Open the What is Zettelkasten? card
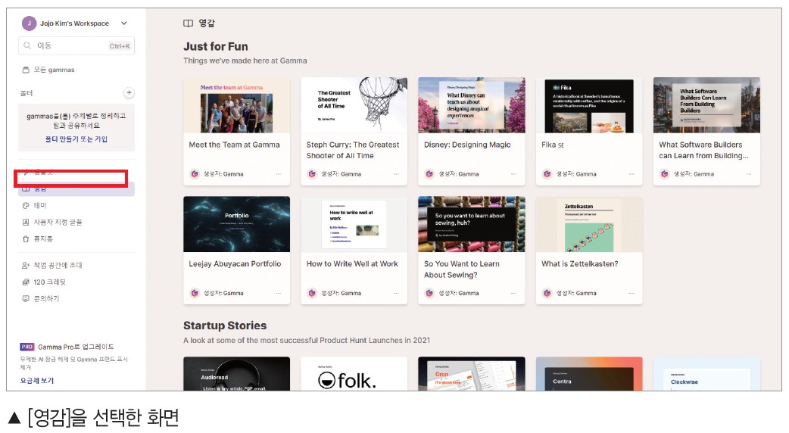 tap(589, 250)
